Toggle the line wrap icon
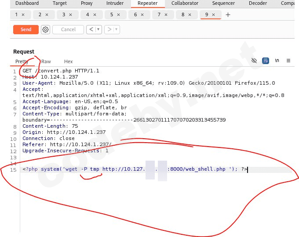The width and height of the screenshot is (299, 237). pos(266,61)
